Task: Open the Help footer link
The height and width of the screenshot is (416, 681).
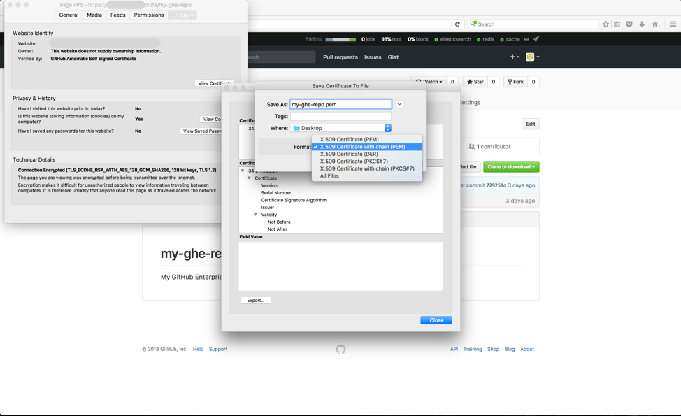Action: (x=198, y=349)
